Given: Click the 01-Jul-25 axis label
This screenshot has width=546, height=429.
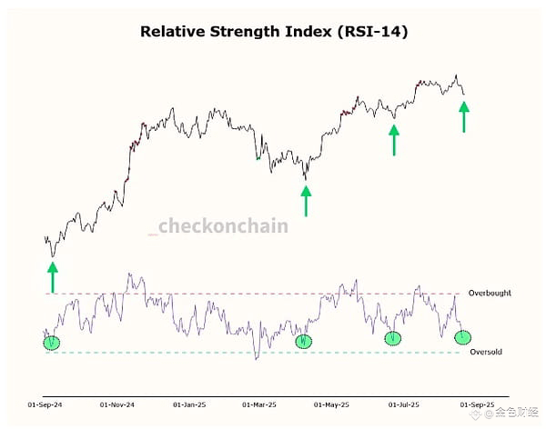Looking at the screenshot, I should (x=403, y=404).
